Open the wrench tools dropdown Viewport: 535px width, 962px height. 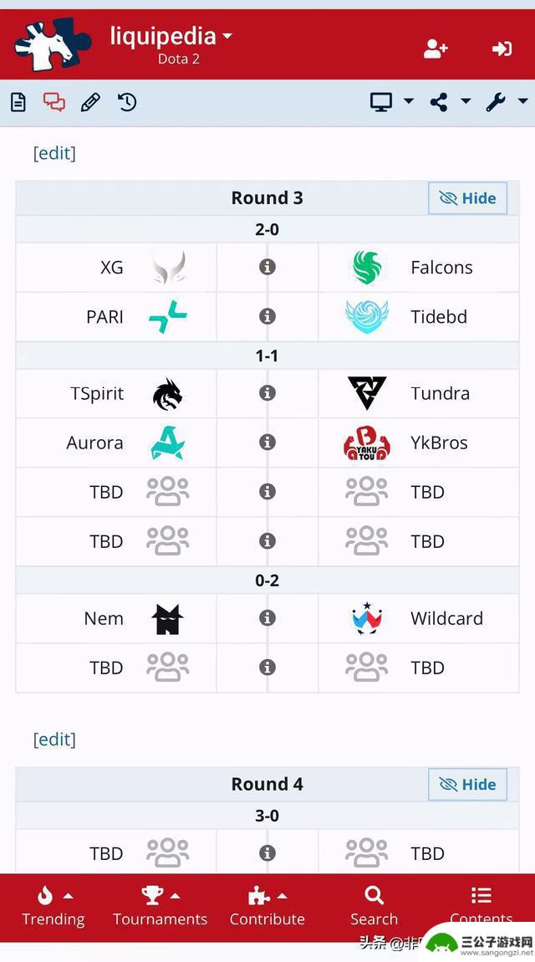coord(507,102)
